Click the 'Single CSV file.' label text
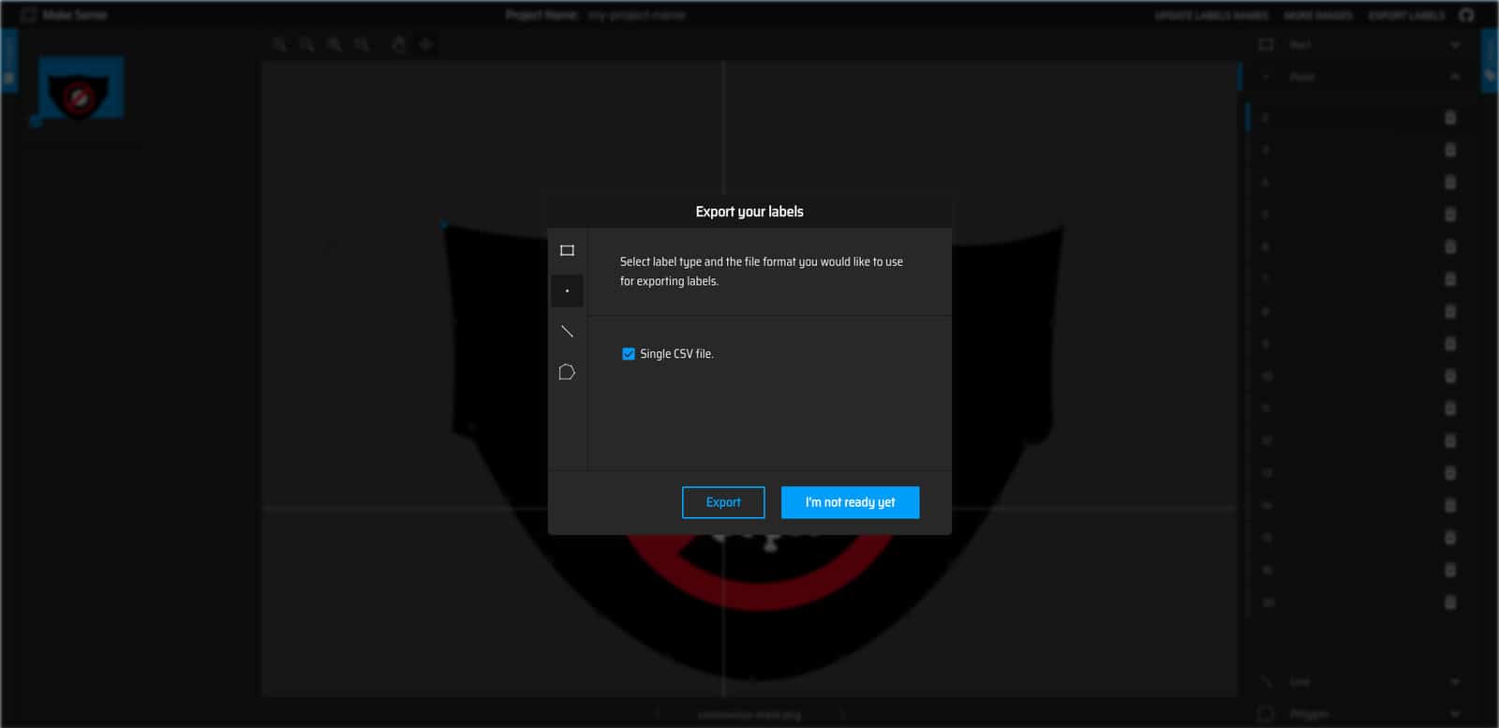This screenshot has width=1499, height=728. click(x=676, y=354)
